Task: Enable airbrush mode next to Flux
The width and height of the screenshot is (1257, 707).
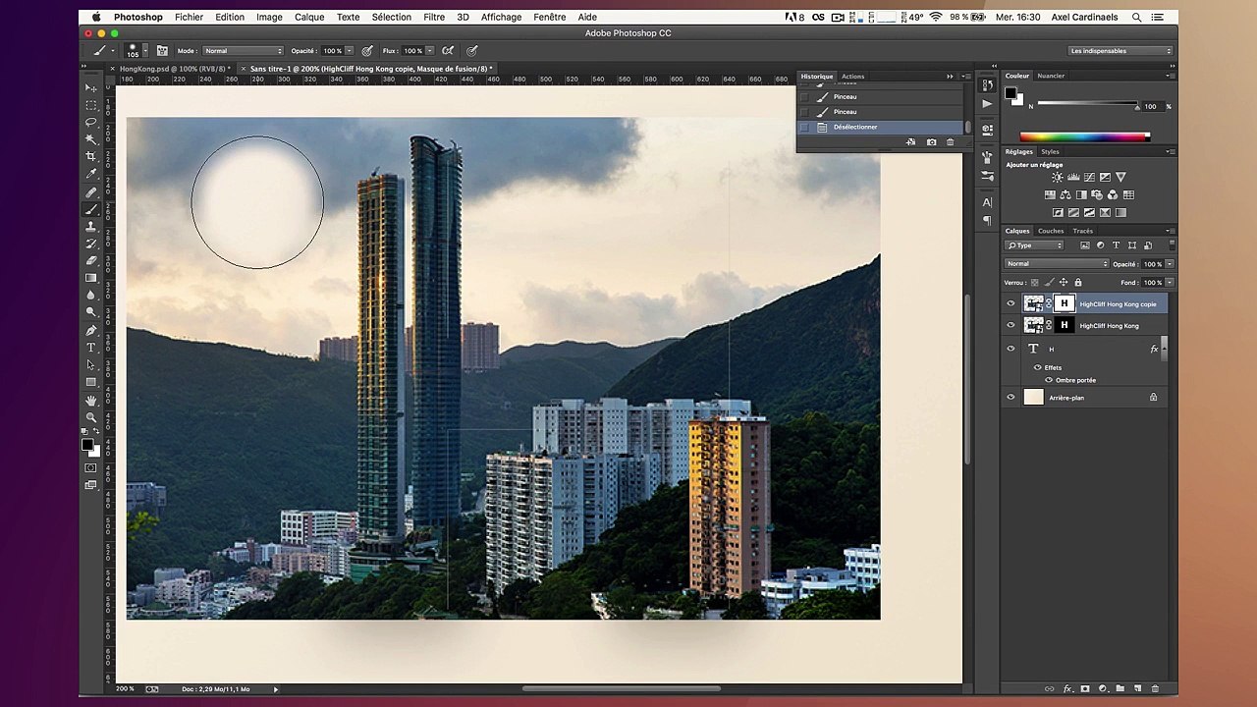Action: coord(449,51)
